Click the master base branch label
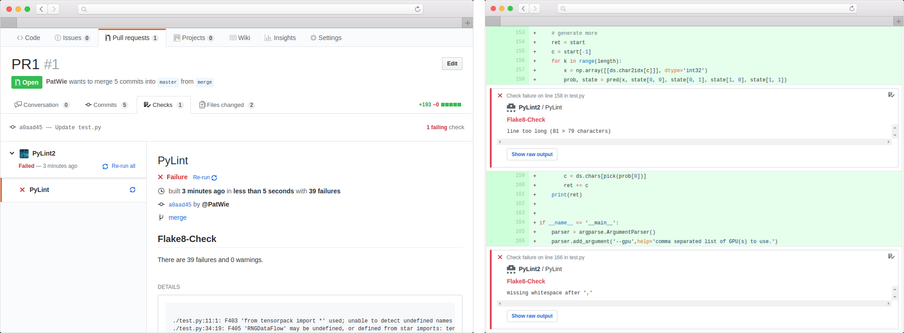The width and height of the screenshot is (904, 333). pos(168,82)
